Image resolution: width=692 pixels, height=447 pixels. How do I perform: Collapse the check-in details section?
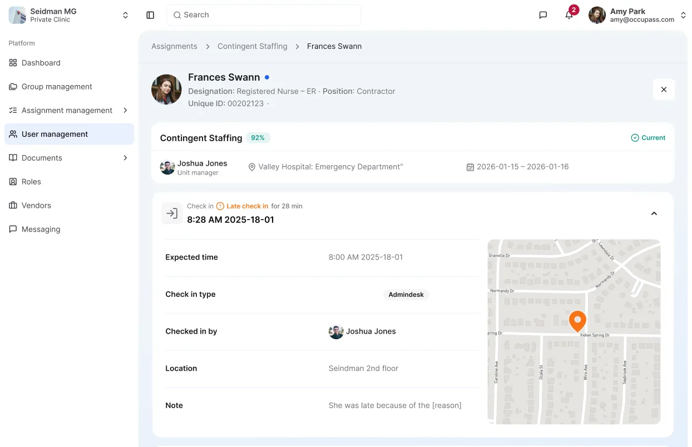click(654, 213)
